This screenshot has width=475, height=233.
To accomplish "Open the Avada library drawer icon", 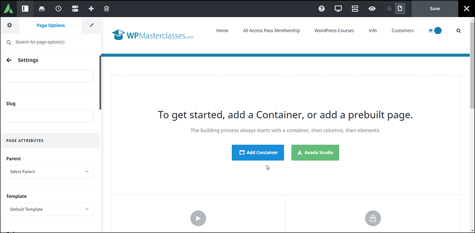I will pyautogui.click(x=42, y=9).
